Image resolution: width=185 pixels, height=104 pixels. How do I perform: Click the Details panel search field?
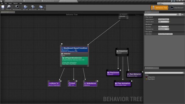coord(160,14)
